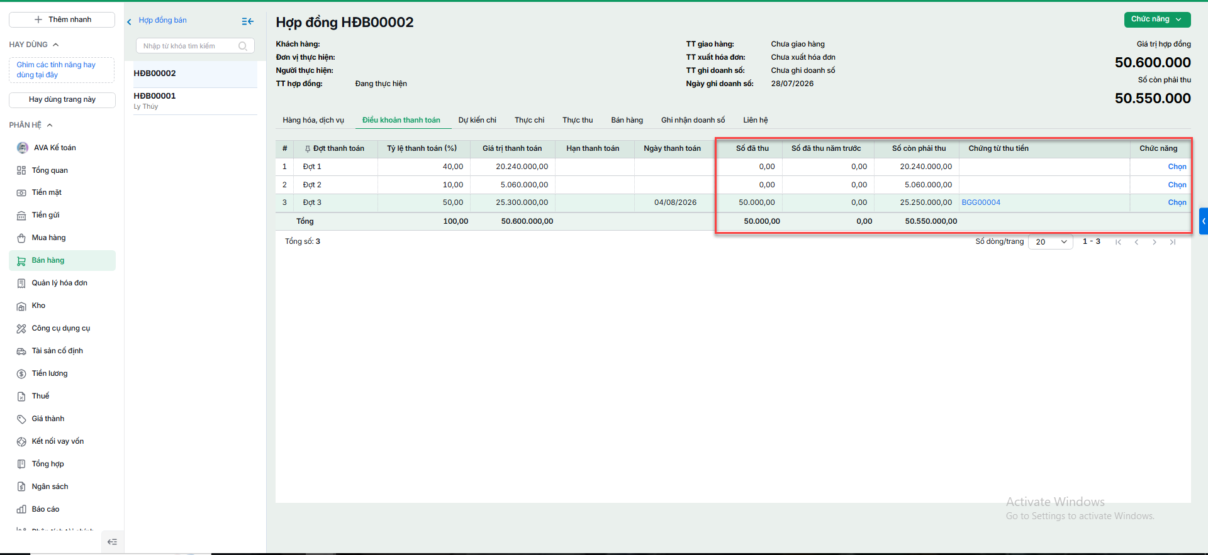Switch to the Thực chi tab
This screenshot has height=555, width=1208.
tap(530, 120)
